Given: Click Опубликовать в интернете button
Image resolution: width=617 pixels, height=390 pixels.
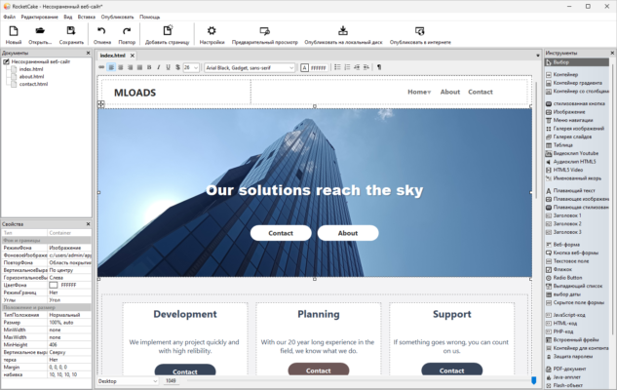Looking at the screenshot, I should click(x=420, y=35).
